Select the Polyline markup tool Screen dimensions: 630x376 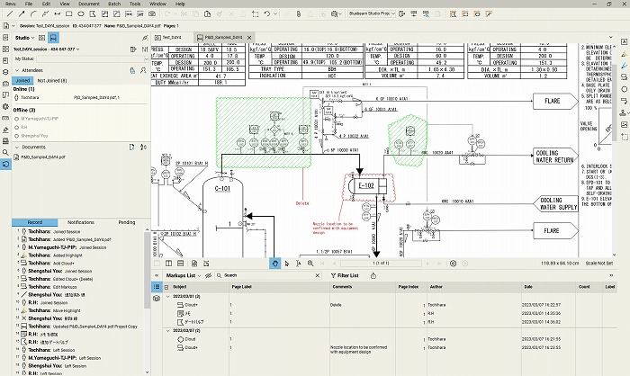coord(45,14)
